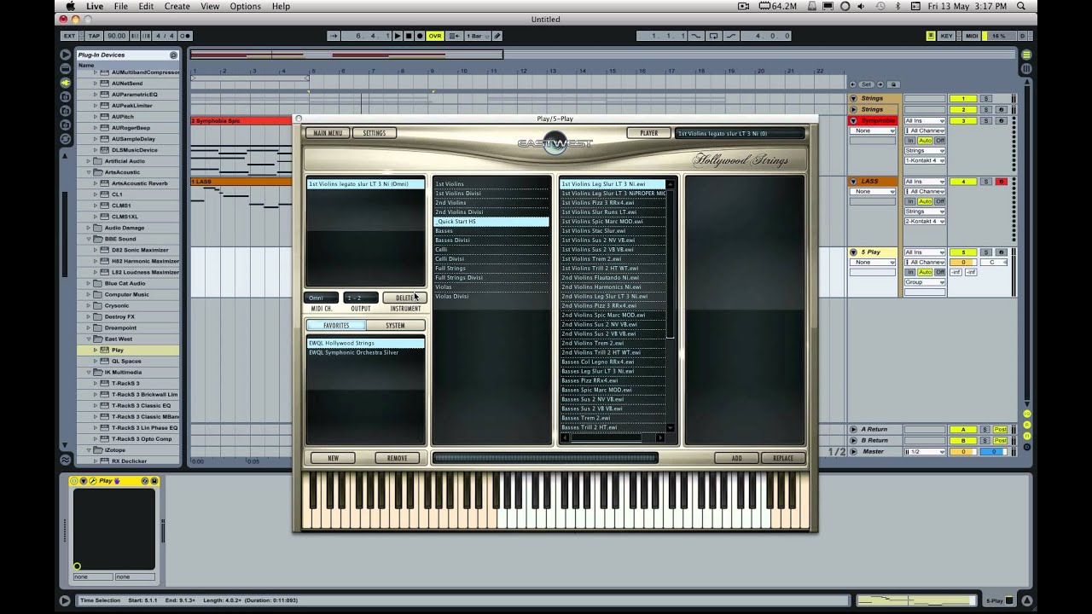Click the Punch-Out switch icon
Image resolution: width=1092 pixels, height=614 pixels.
[x=729, y=36]
